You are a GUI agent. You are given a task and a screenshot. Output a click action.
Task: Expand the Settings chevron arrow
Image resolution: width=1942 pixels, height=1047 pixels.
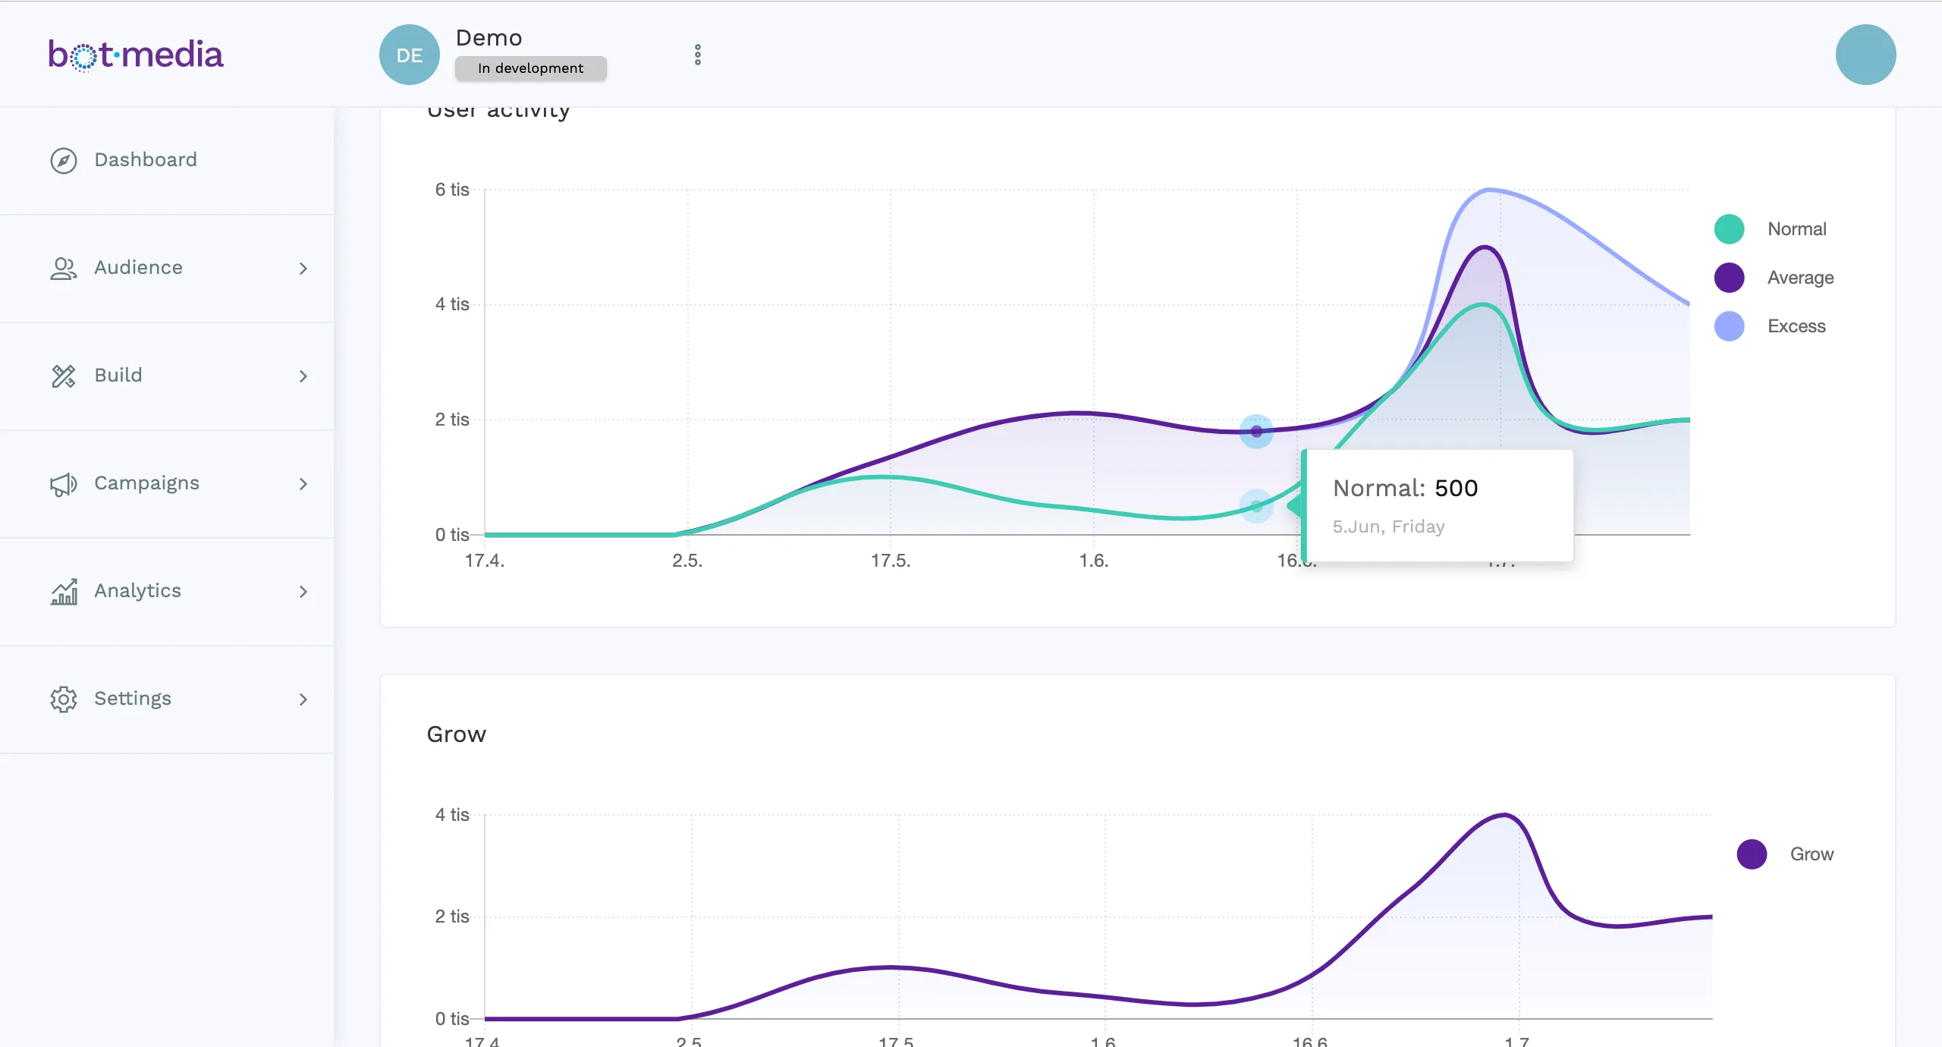pos(303,699)
